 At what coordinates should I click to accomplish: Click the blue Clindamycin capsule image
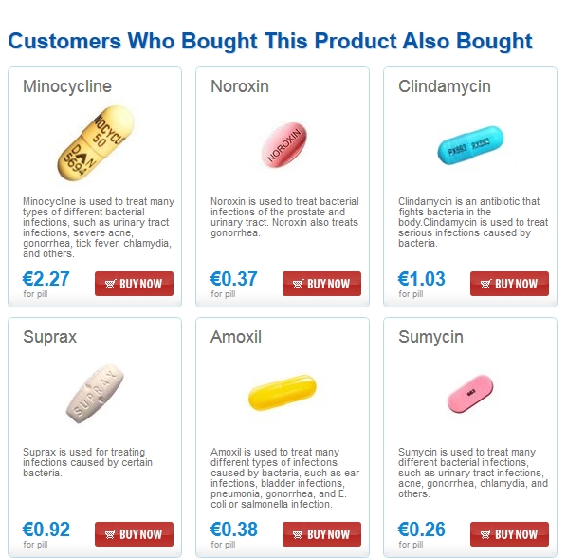point(470,145)
